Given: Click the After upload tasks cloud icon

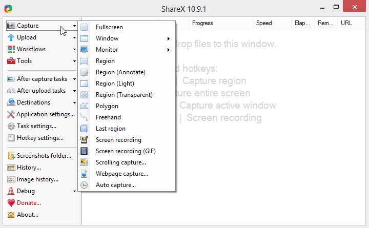Looking at the screenshot, I should click(x=11, y=91).
